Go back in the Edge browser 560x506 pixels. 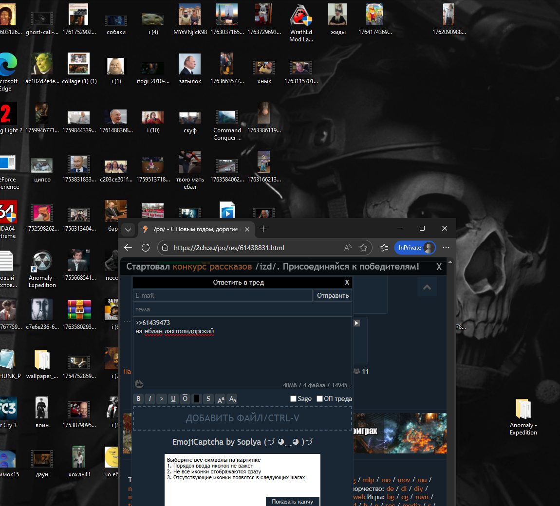[x=128, y=248]
